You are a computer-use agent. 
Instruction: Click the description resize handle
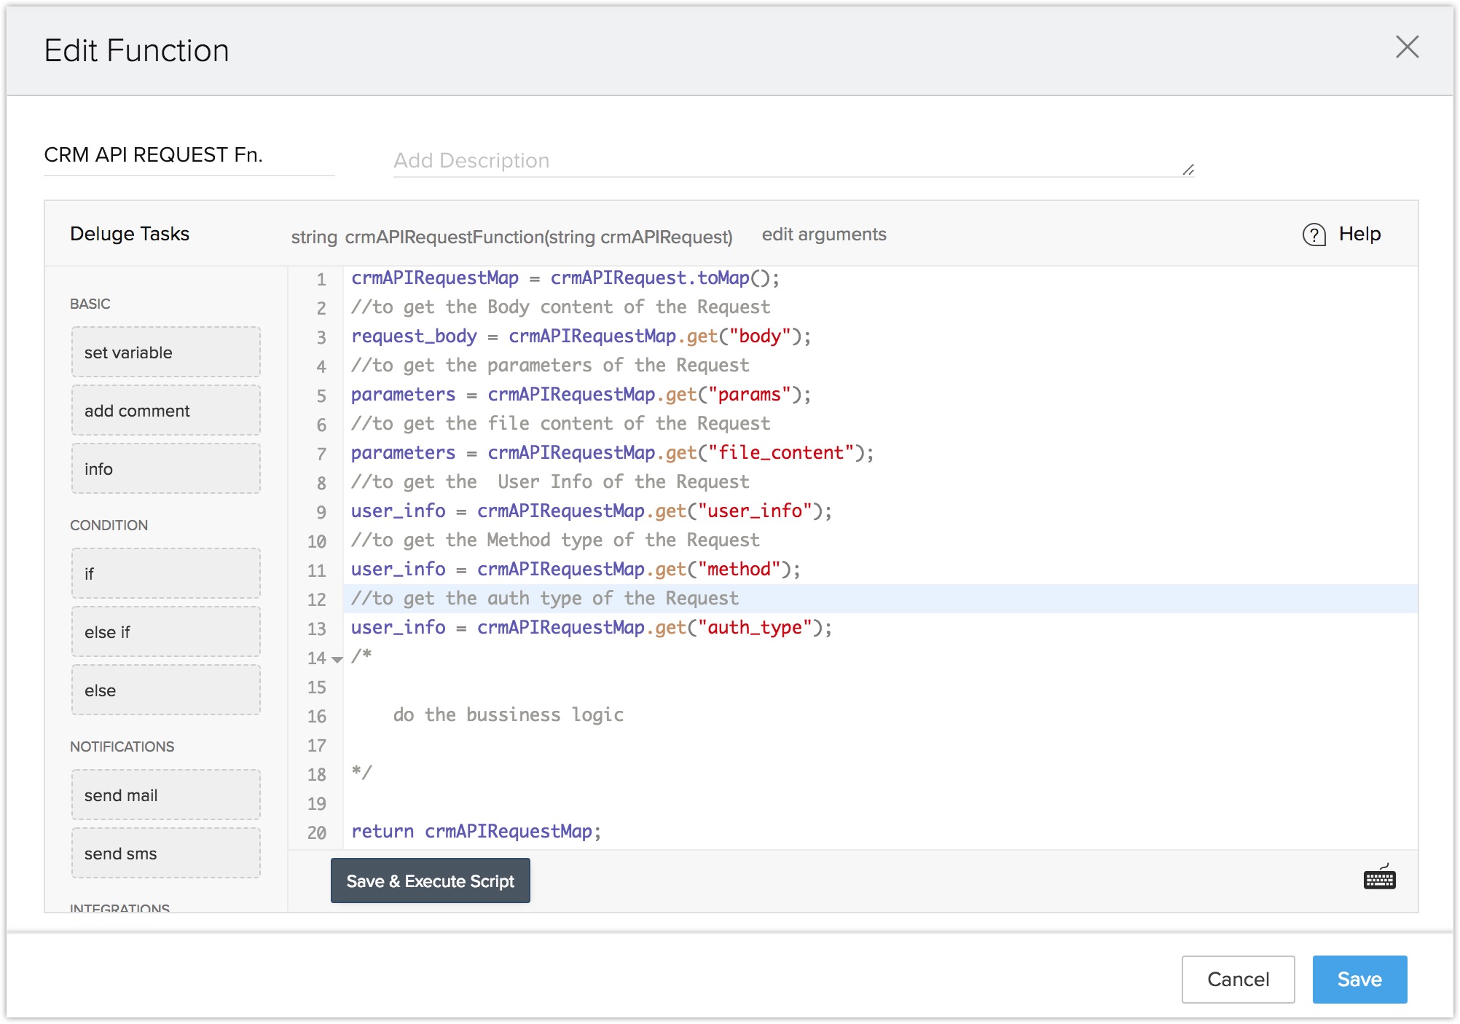click(1188, 170)
